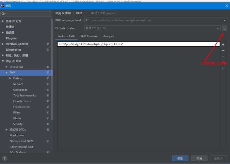The image size is (230, 164).
Task: Click project-level icon beside Test Frameworks
Action: 48,95
